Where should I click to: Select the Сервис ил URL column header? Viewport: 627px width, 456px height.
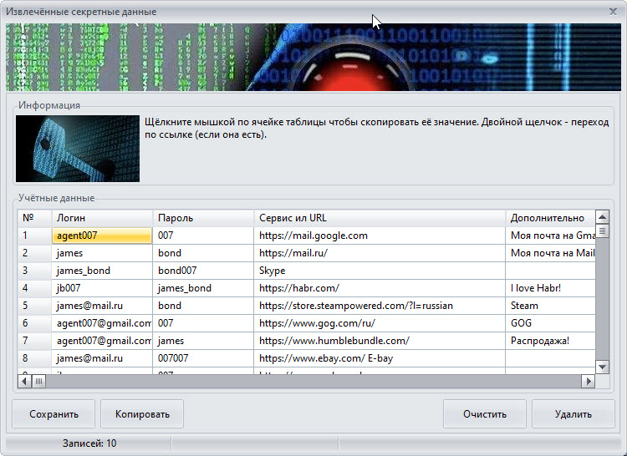[x=380, y=218]
